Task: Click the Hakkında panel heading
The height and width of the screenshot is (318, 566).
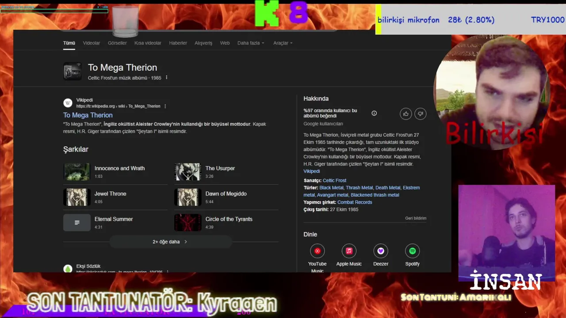Action: (x=316, y=98)
